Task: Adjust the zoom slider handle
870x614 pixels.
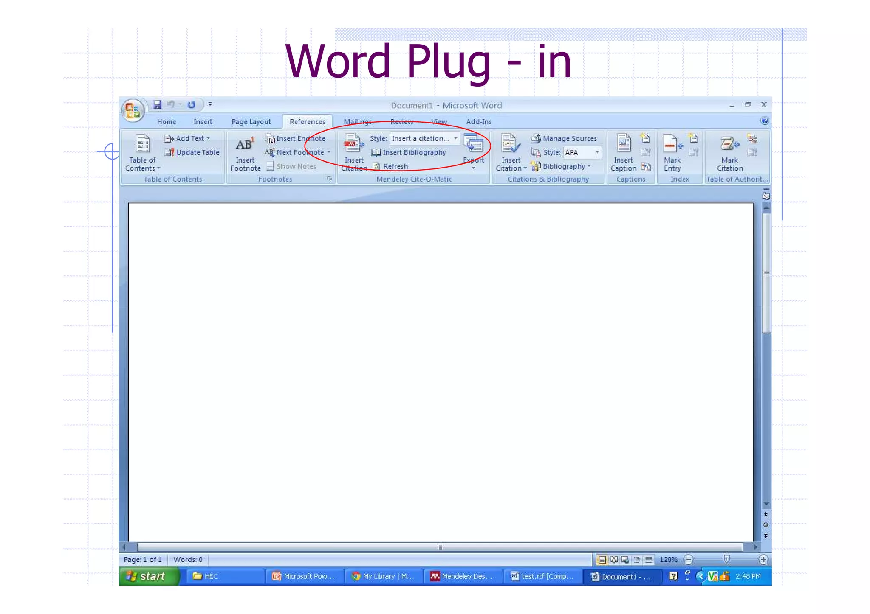Action: click(x=726, y=560)
